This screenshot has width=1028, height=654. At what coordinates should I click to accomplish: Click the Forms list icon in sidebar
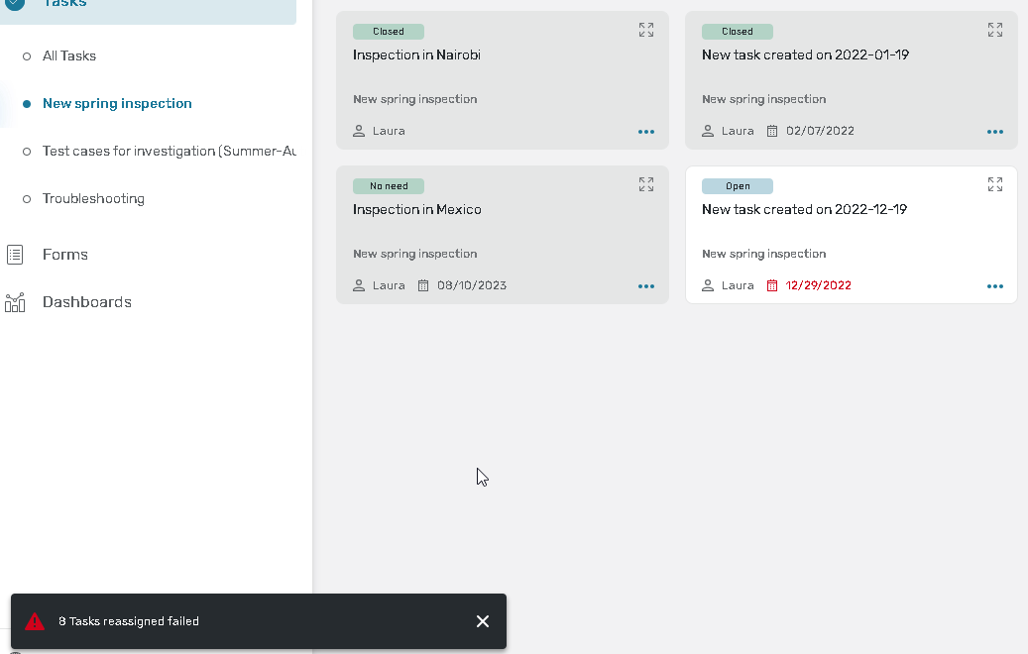coord(15,255)
